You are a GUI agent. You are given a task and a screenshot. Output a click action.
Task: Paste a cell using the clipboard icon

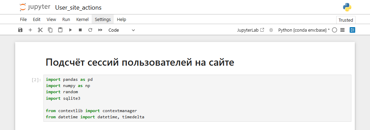60,30
